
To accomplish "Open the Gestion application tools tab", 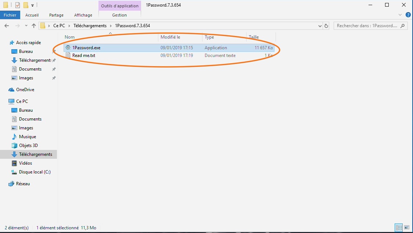I will (119, 15).
